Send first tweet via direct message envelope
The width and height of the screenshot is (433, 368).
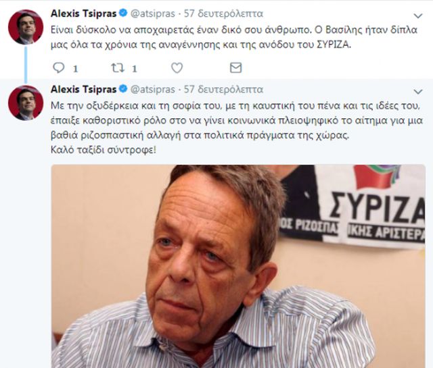click(x=236, y=68)
